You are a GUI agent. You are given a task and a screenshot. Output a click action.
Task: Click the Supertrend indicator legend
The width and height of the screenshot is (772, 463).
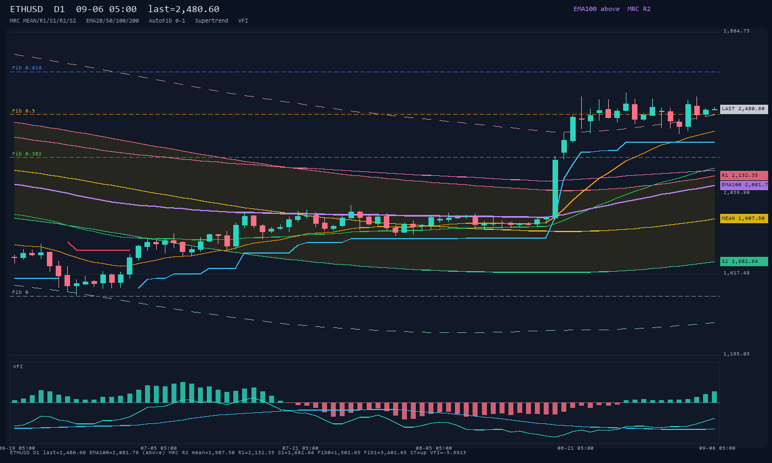click(x=212, y=21)
